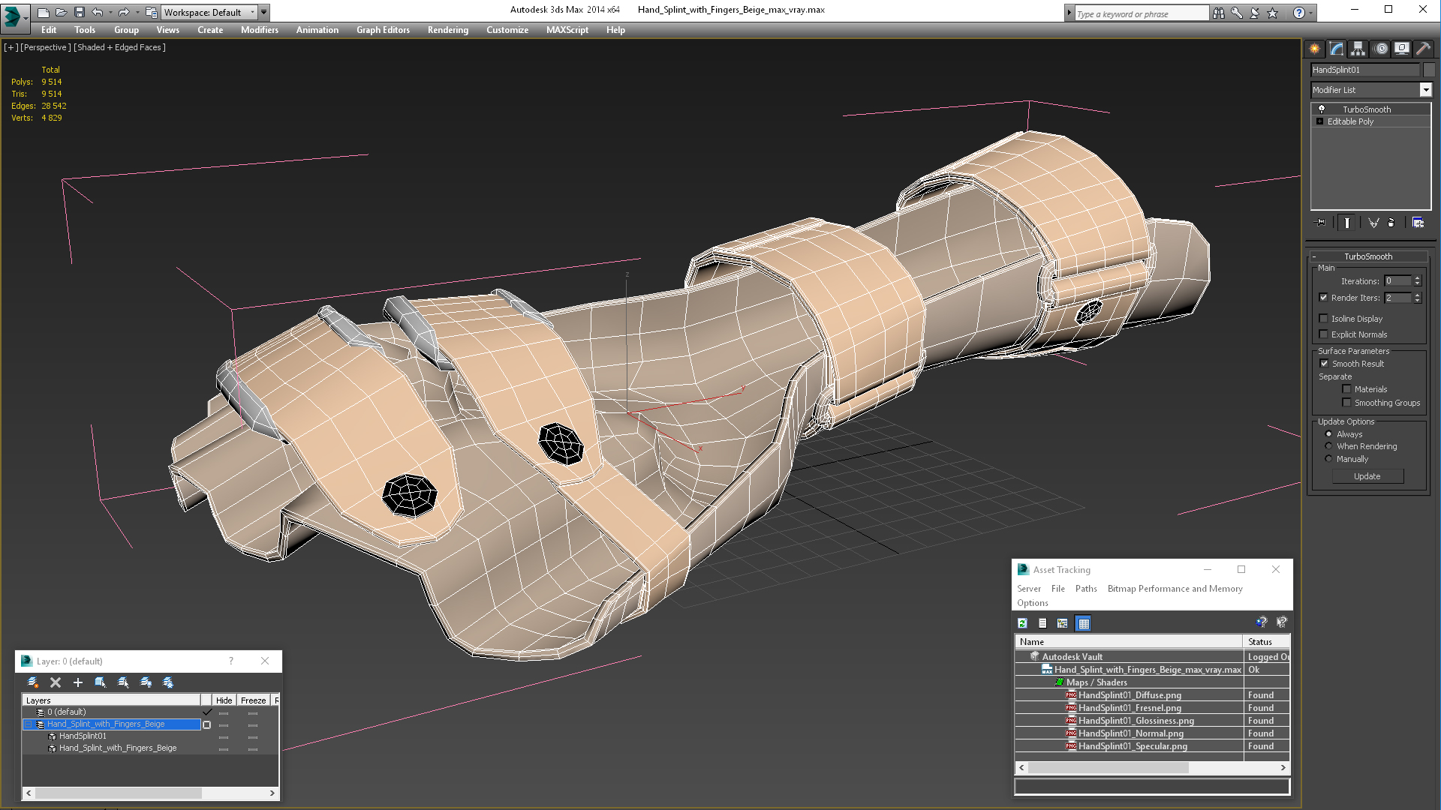1441x810 pixels.
Task: Uncheck the Smooth Result checkbox
Action: 1324,364
